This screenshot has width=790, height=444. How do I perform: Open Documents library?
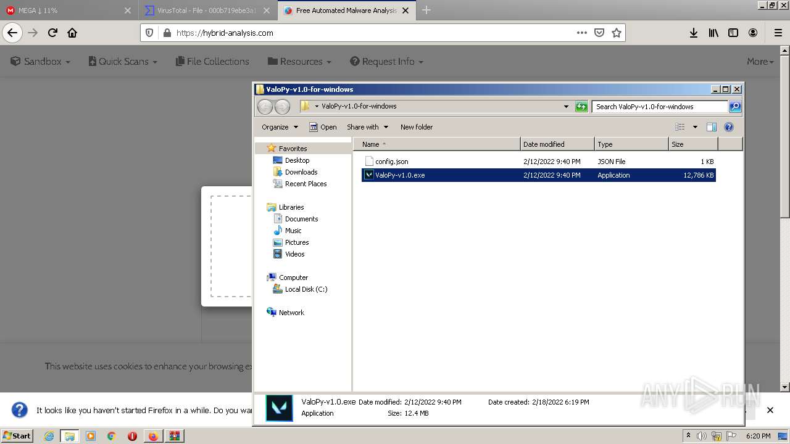pyautogui.click(x=301, y=219)
